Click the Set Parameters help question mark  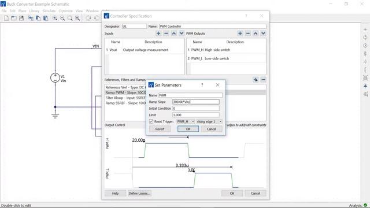tap(202, 85)
